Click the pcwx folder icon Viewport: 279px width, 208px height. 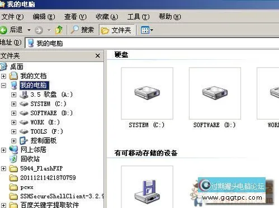point(13,187)
